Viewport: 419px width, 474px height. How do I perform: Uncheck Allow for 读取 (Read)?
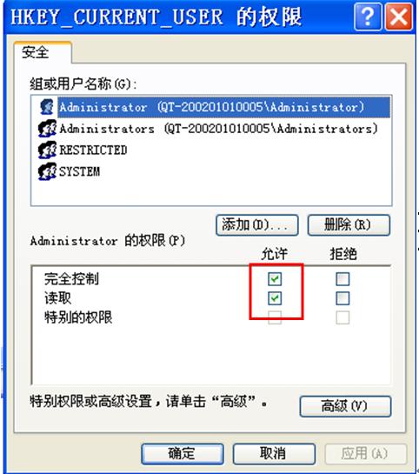tap(275, 298)
